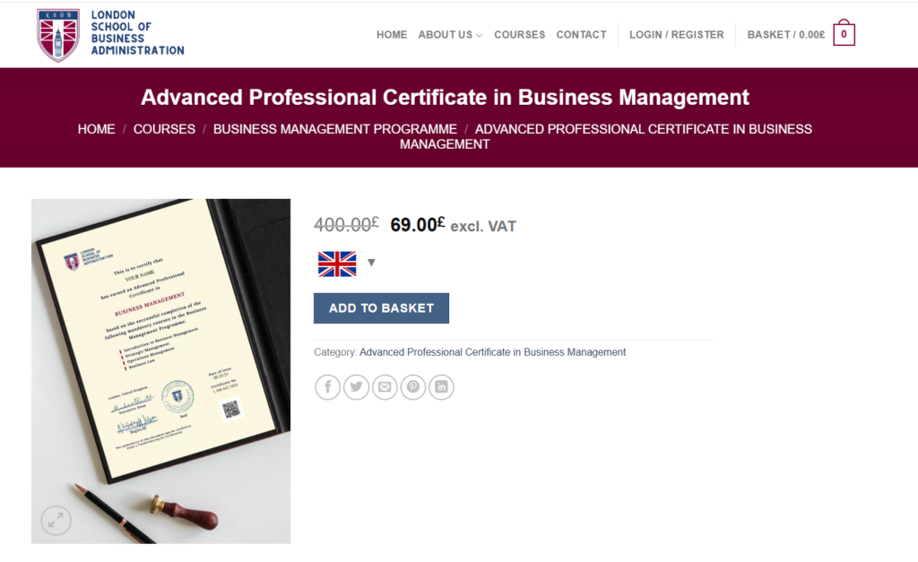Share this page on Twitter
Screen dimensions: 918x562
(x=356, y=386)
